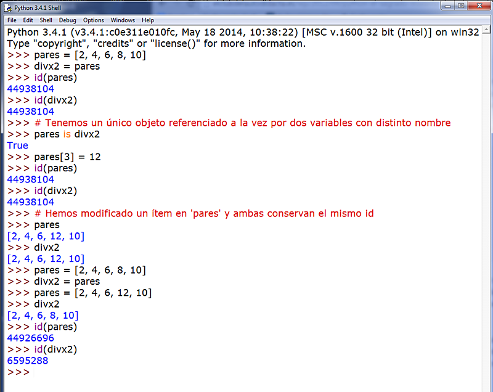Open the Debug menu

pyautogui.click(x=67, y=20)
